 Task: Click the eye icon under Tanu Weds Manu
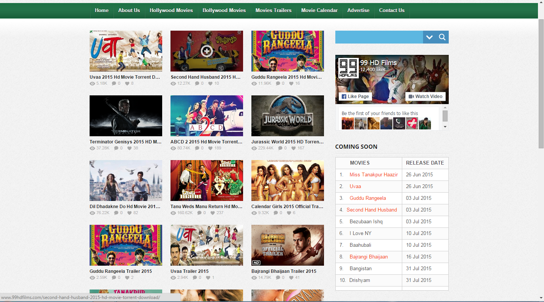coord(173,213)
